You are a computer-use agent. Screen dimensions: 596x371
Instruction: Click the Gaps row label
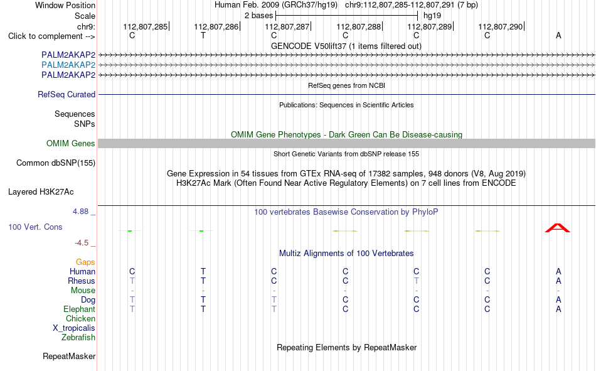pos(85,262)
